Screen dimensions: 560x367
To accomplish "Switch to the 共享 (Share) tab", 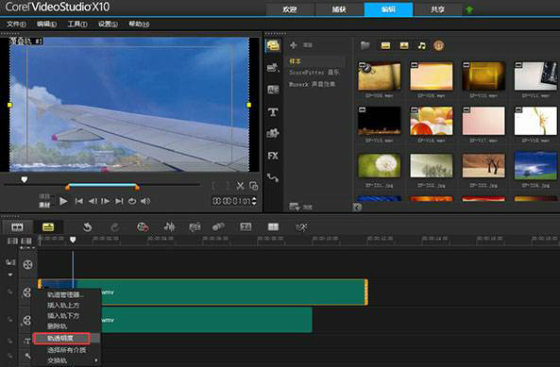I will click(437, 9).
